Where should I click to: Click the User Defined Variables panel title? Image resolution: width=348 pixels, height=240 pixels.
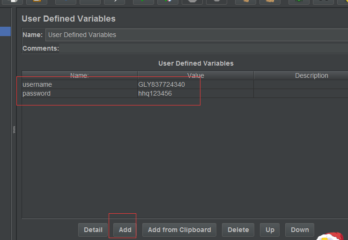(68, 19)
